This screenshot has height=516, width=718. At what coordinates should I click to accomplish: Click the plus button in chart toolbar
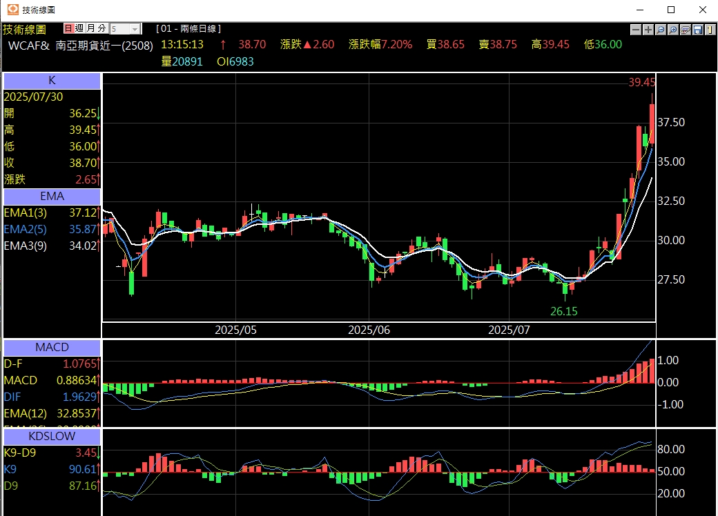point(648,30)
